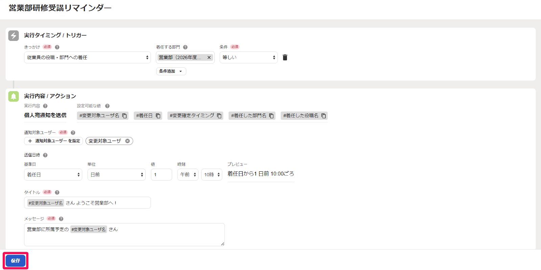Open the 10時 hour dropdown
The width and height of the screenshot is (541, 270).
coord(212,175)
